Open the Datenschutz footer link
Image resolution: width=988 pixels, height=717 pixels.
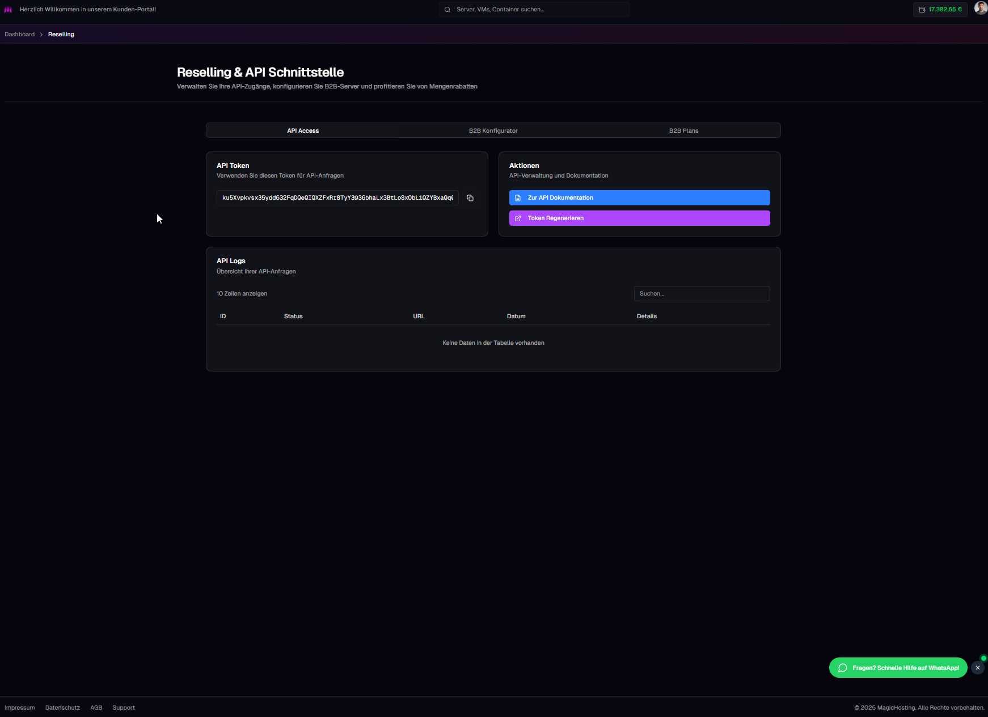62,707
